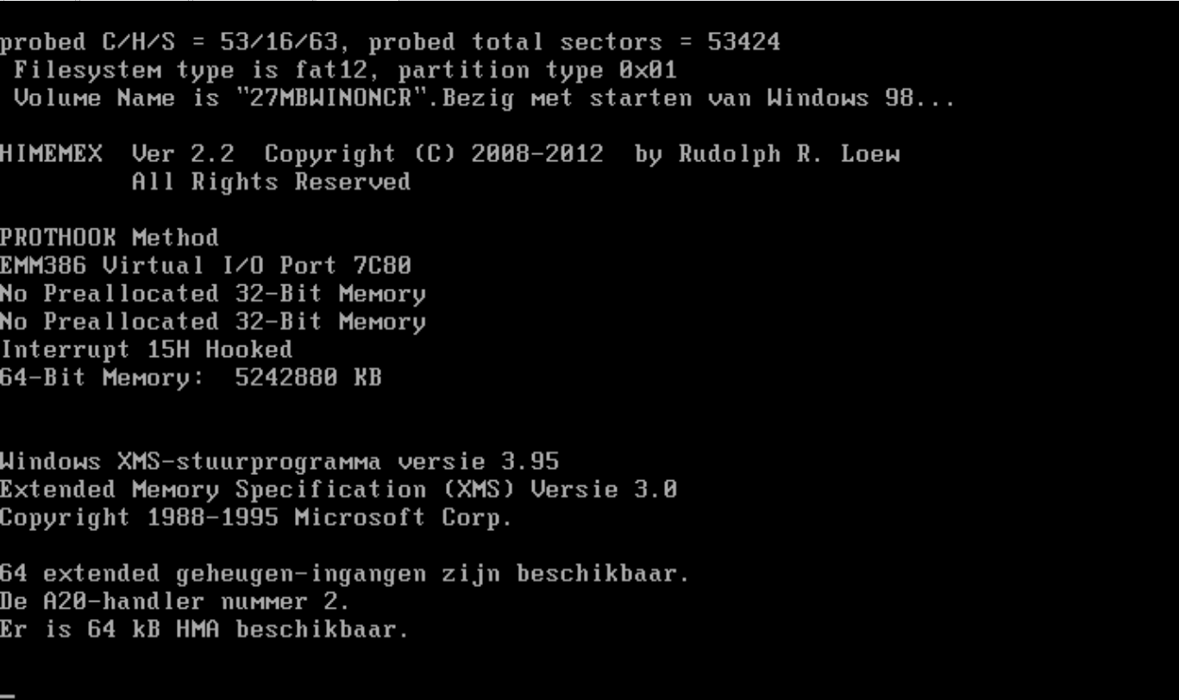The width and height of the screenshot is (1179, 700).
Task: Click 'Bezig met starten van Windows 98...'
Action: 699,98
